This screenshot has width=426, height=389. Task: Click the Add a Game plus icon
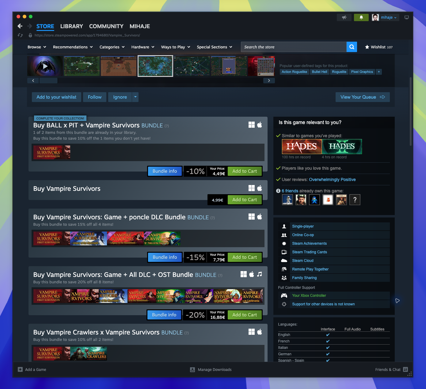click(20, 369)
